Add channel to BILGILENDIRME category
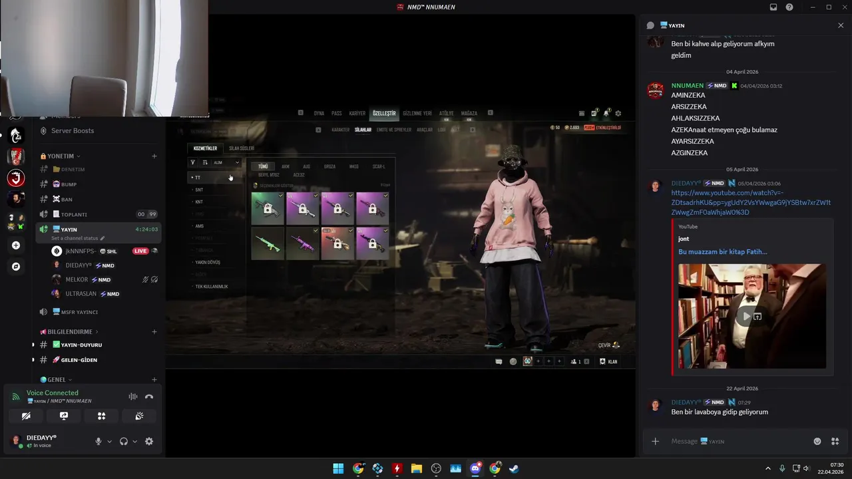 (x=154, y=331)
